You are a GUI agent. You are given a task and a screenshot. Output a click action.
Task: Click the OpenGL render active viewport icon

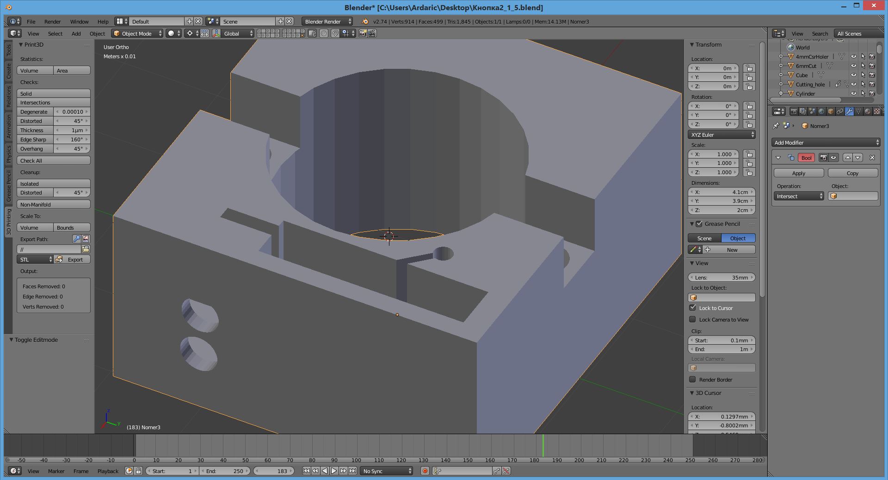point(363,33)
